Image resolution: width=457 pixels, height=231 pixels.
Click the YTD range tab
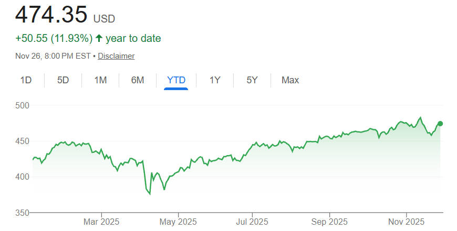pos(176,80)
